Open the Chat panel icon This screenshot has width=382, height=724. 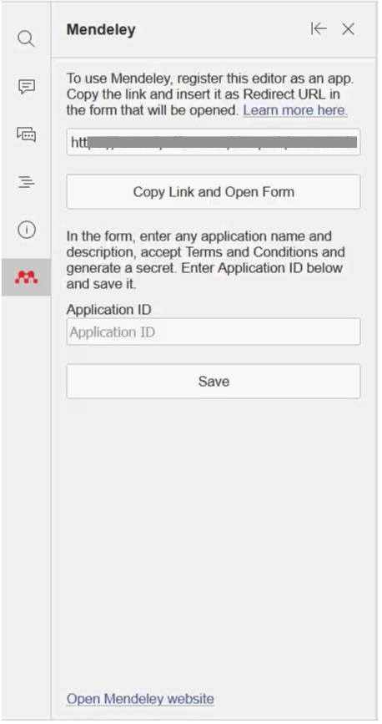[27, 134]
